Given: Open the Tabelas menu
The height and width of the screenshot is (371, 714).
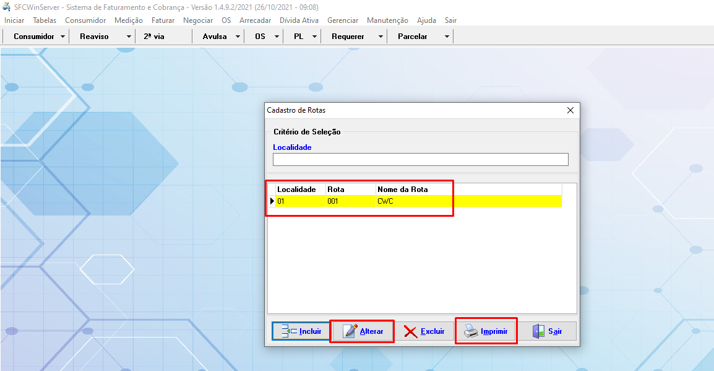Looking at the screenshot, I should (x=45, y=20).
